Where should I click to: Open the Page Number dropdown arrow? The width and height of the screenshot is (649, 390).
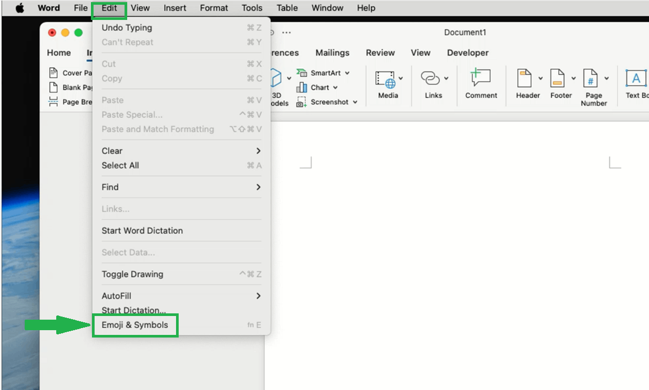pos(606,78)
